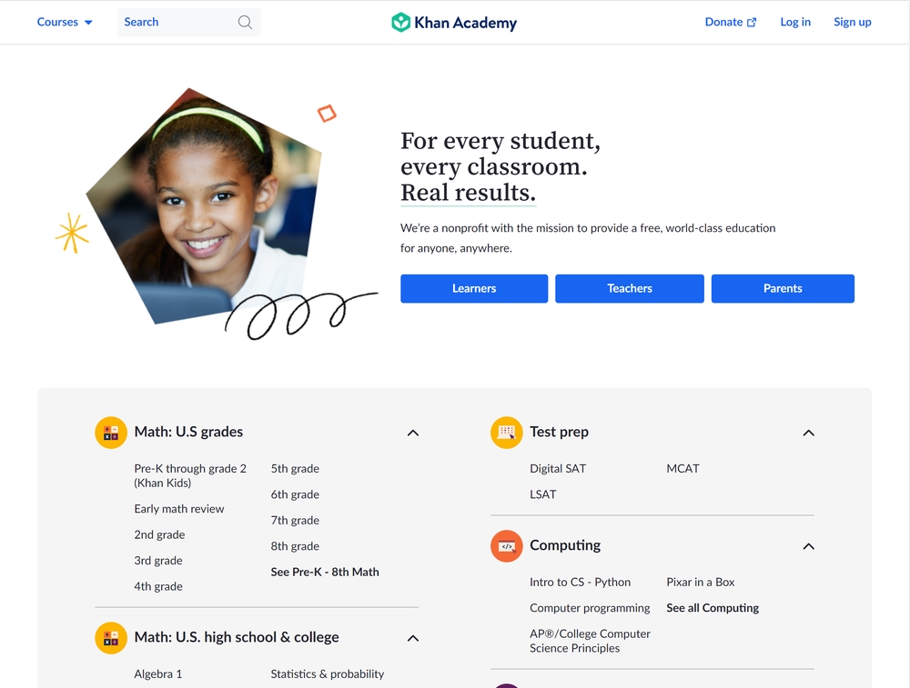Click the Math: high school & college icon
This screenshot has height=688, width=910.
coord(111,638)
